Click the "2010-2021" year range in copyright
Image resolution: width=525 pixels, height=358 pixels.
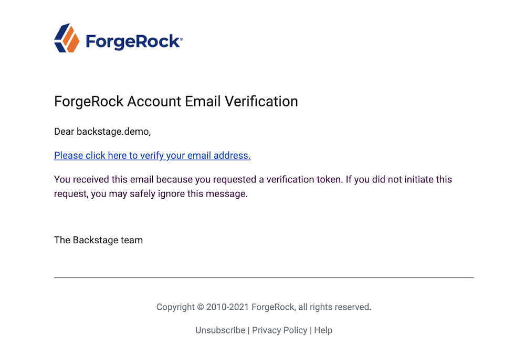pyautogui.click(x=228, y=307)
